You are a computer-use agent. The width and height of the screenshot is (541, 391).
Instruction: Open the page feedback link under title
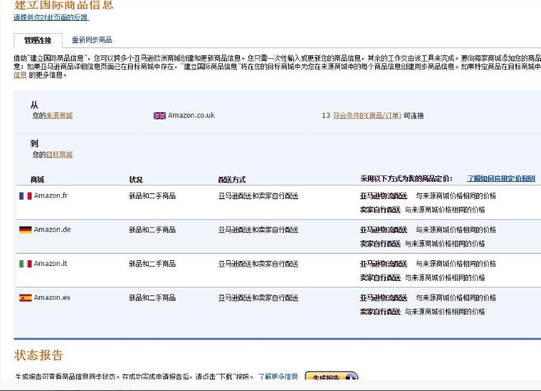click(x=51, y=17)
